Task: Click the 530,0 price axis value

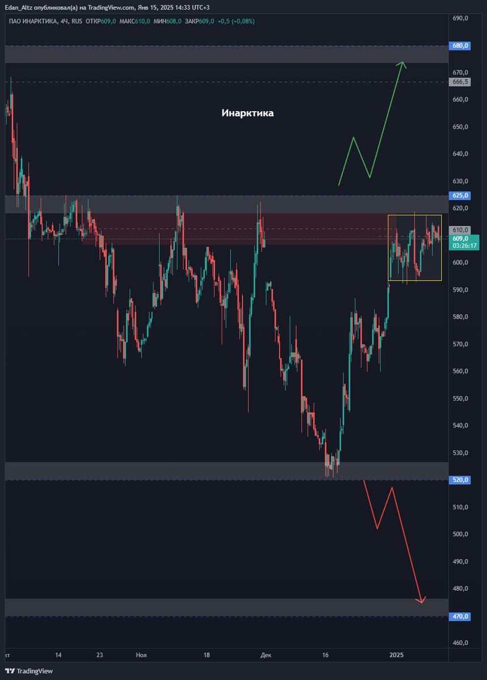Action: (460, 453)
